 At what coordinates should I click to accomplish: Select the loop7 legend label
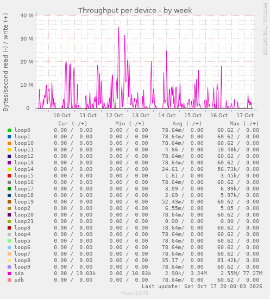[22, 254]
